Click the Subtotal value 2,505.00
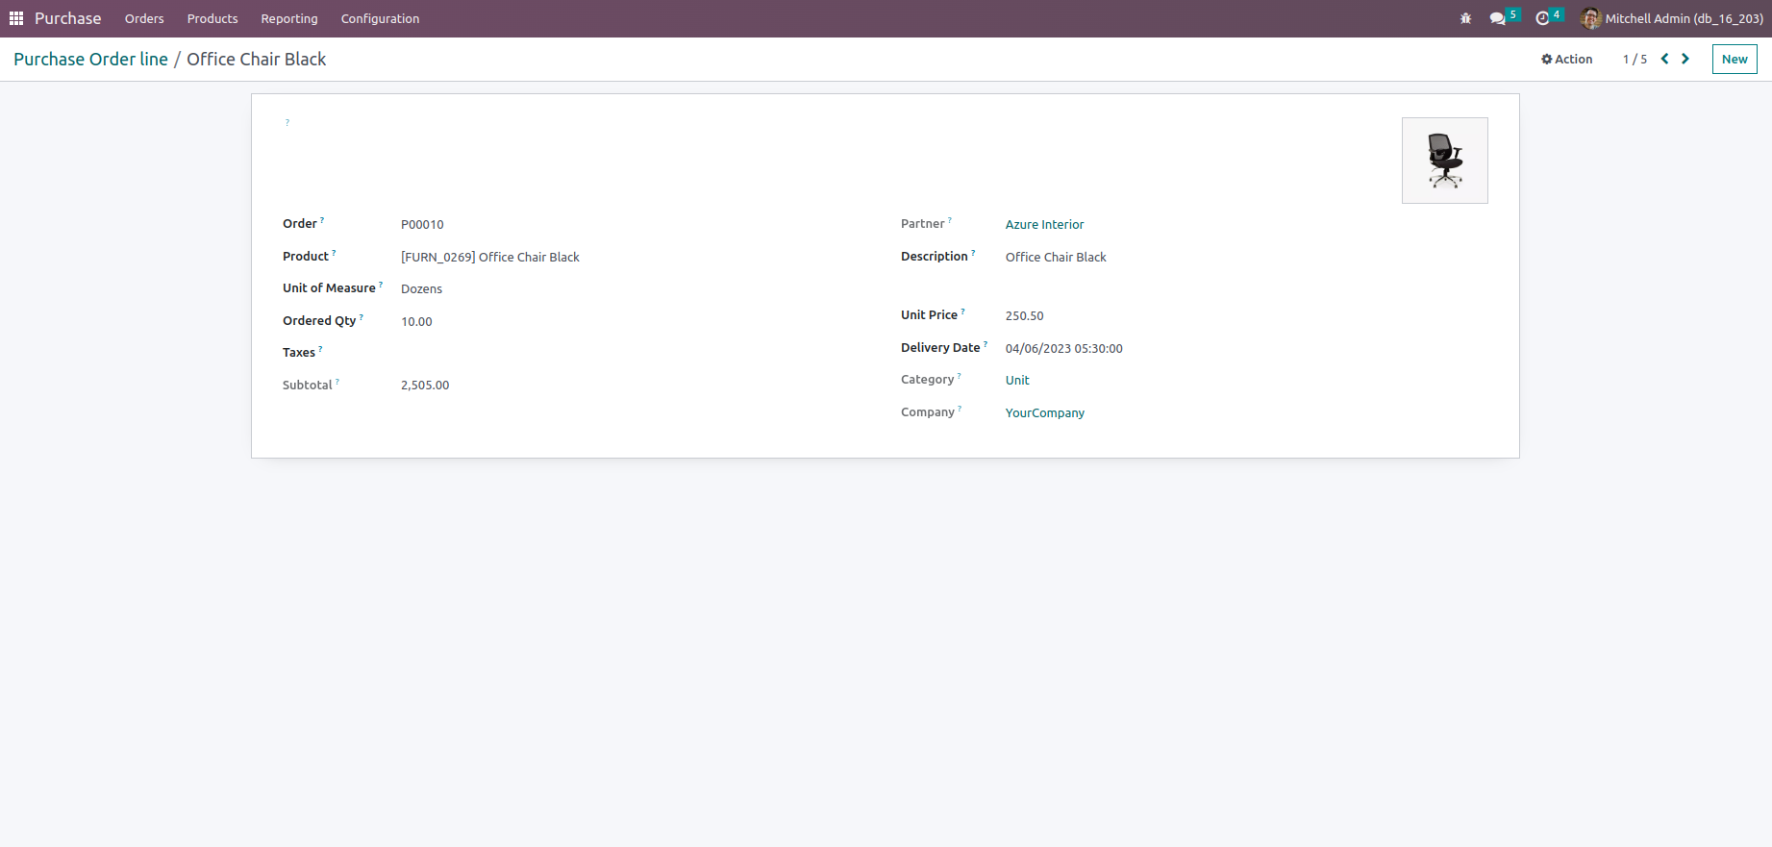 [425, 385]
